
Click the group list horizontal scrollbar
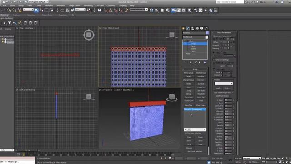195,130
